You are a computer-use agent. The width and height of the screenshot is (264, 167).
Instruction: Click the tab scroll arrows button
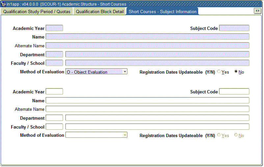point(257,11)
